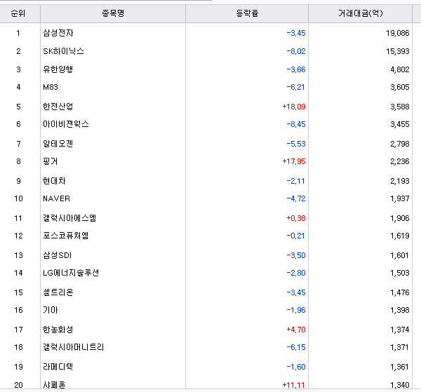Click the 1,476 trading value

point(400,292)
